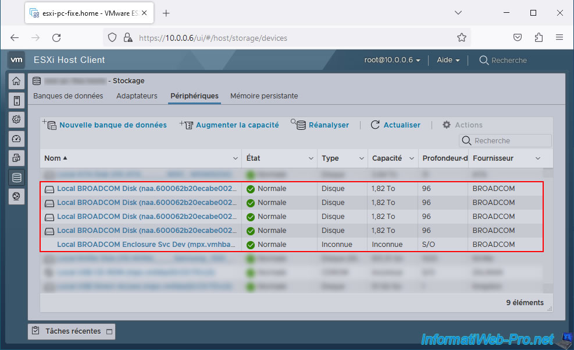Viewport: 574px width, 350px height.
Task: Open the Tâches récentes panel
Action: coord(72,331)
